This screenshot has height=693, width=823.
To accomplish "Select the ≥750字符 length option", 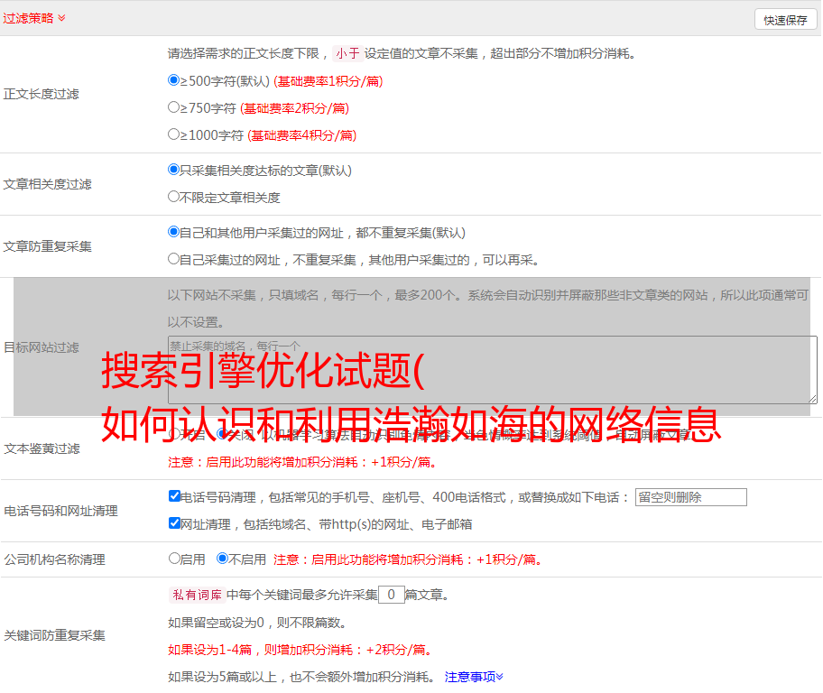I will 174,107.
